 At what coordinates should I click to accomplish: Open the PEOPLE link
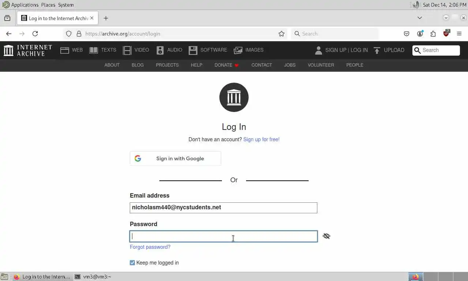pos(355,65)
